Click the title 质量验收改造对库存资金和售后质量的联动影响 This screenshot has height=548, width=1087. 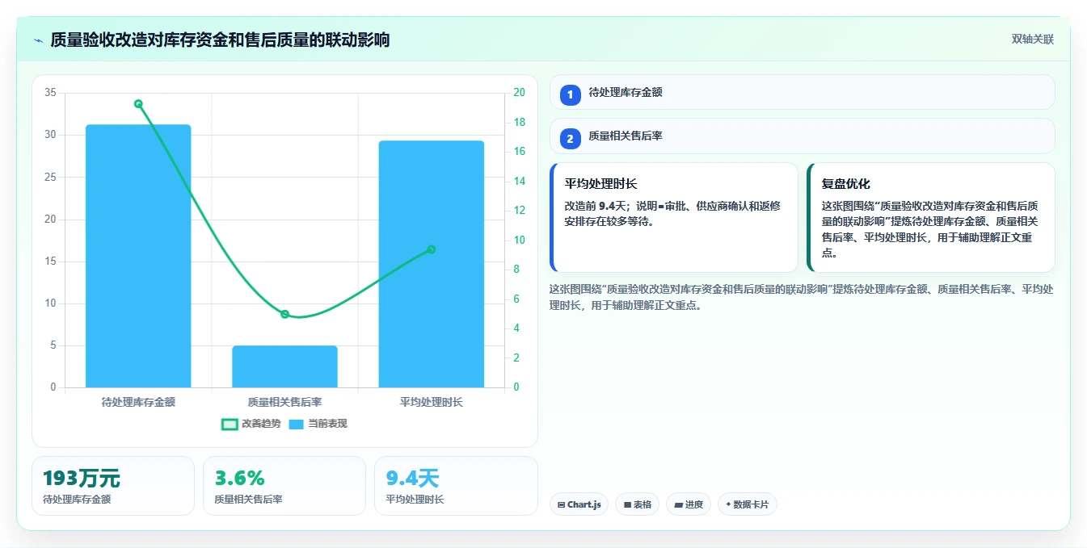click(x=220, y=40)
